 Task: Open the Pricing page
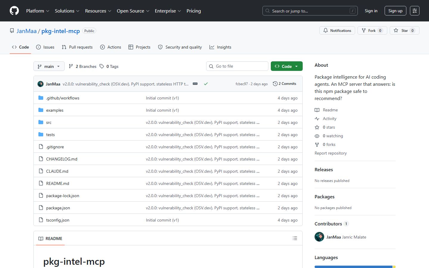pyautogui.click(x=194, y=11)
